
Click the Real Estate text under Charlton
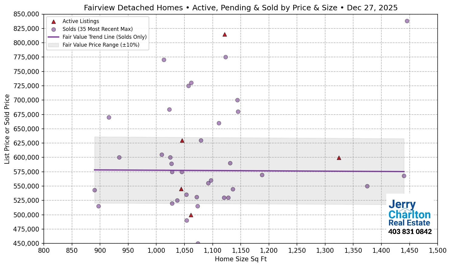pos(409,223)
